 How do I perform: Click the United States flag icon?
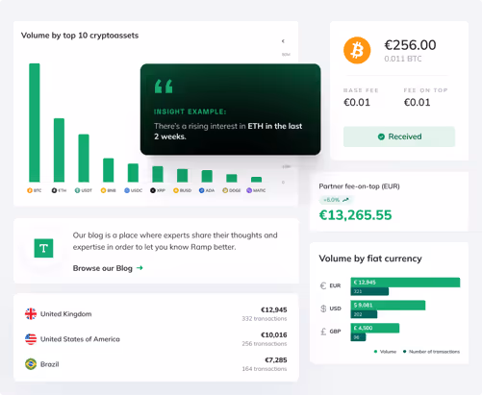tap(31, 339)
